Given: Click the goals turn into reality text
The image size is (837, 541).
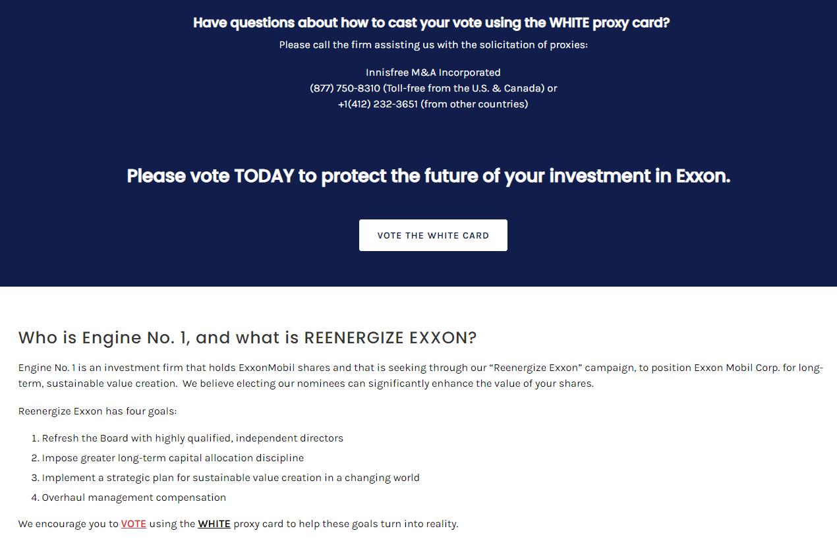Looking at the screenshot, I should pyautogui.click(x=389, y=524).
